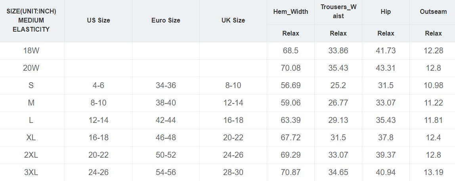Click the US size 8-10 cell
This screenshot has height=181, width=455.
pos(98,103)
